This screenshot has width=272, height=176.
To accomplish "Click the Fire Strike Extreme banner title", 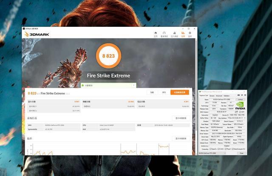I will point(109,76).
